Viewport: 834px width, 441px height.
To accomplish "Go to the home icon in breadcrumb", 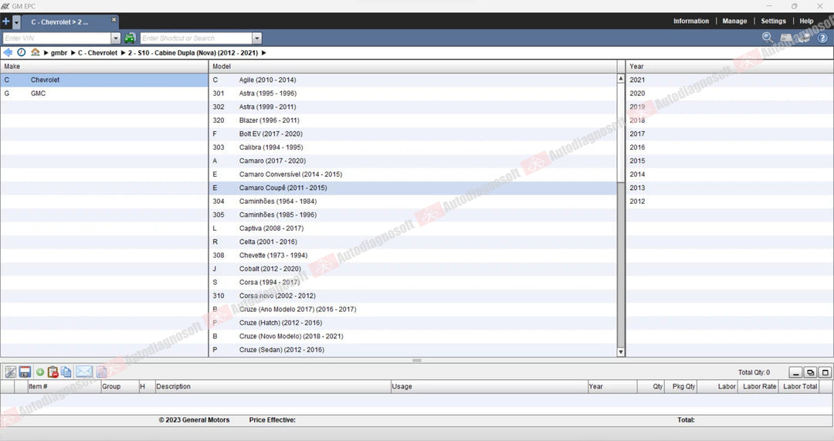I will (x=35, y=53).
